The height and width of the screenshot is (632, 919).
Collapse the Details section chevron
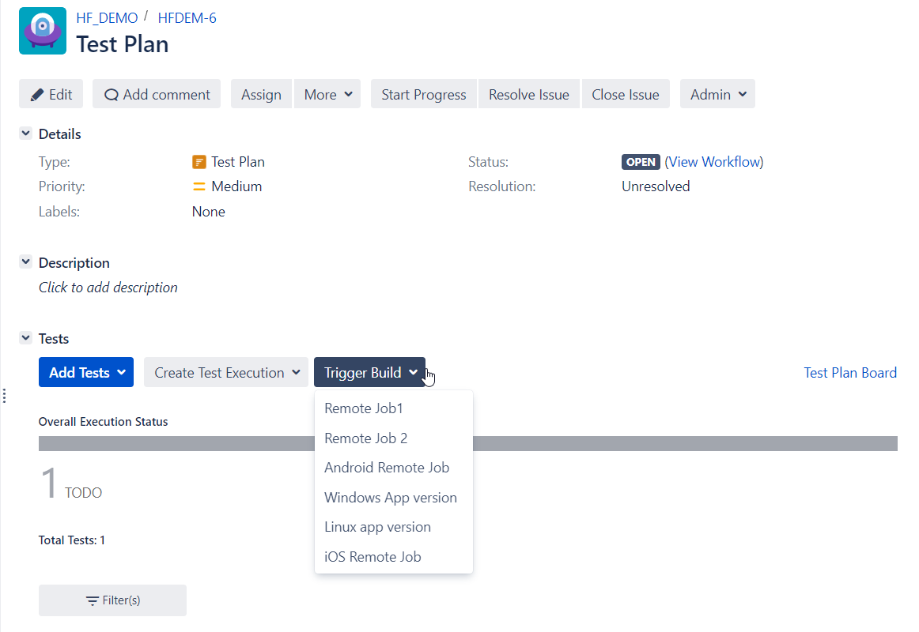tap(26, 134)
